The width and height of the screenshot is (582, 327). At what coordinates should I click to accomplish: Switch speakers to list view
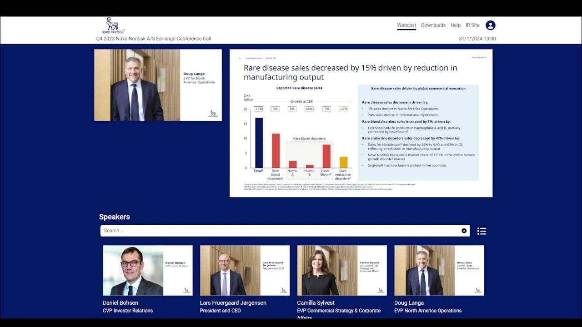pyautogui.click(x=482, y=231)
